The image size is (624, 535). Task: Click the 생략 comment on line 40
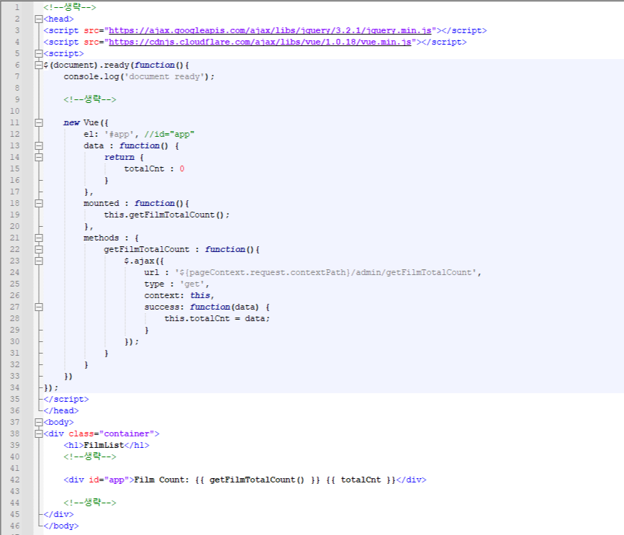(x=90, y=457)
